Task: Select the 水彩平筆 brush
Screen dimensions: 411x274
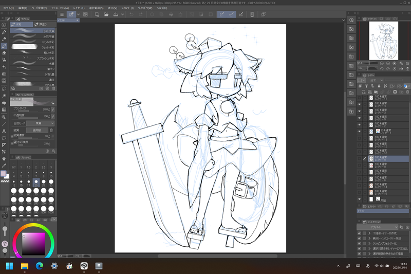Action: coord(32,36)
